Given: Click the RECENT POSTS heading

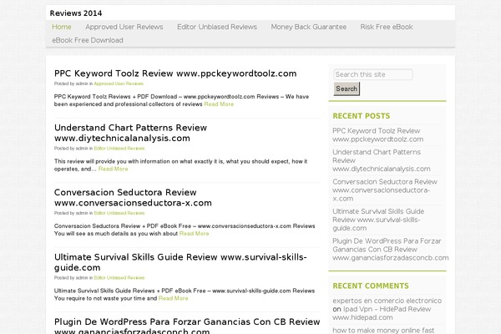Looking at the screenshot, I should click(362, 116).
